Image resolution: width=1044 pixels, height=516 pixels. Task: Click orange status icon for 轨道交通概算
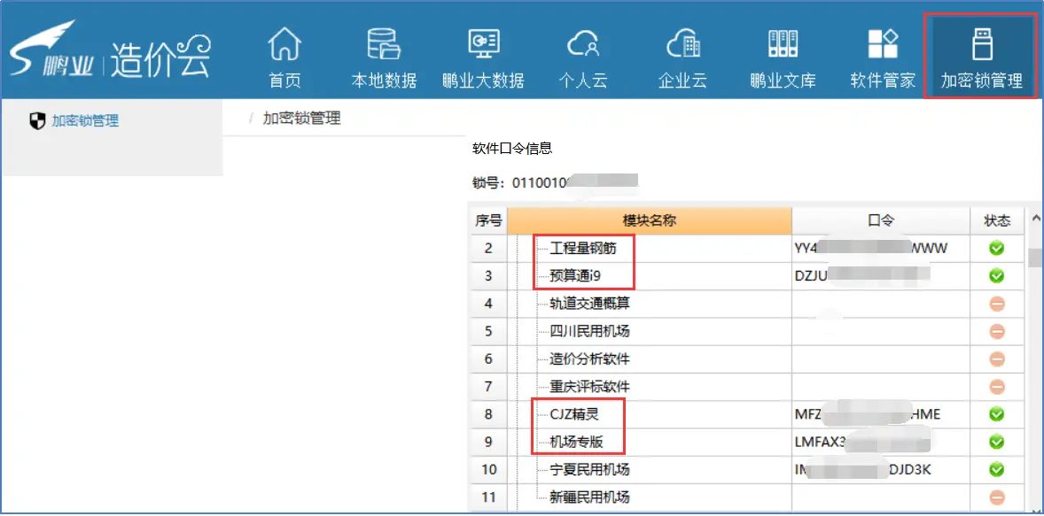point(997,304)
